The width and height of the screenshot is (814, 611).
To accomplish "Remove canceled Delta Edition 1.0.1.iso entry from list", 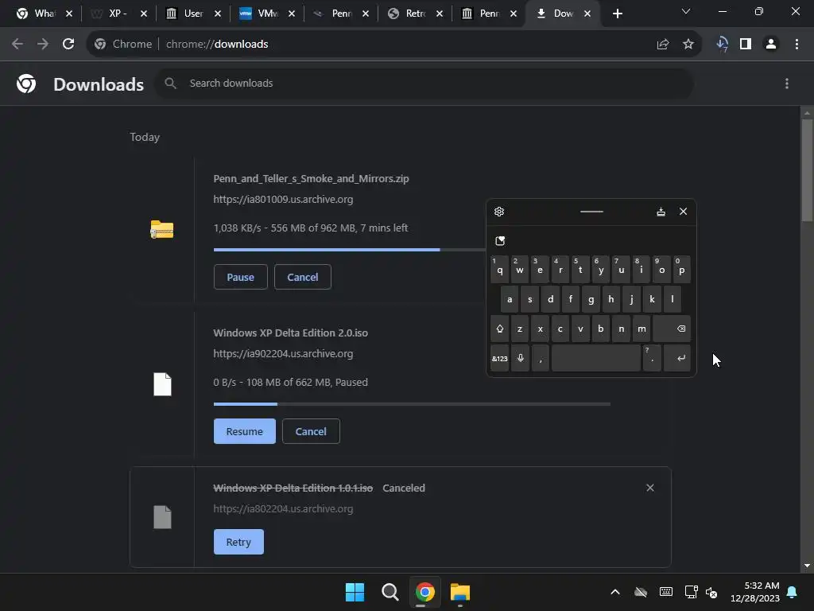I will 650,488.
